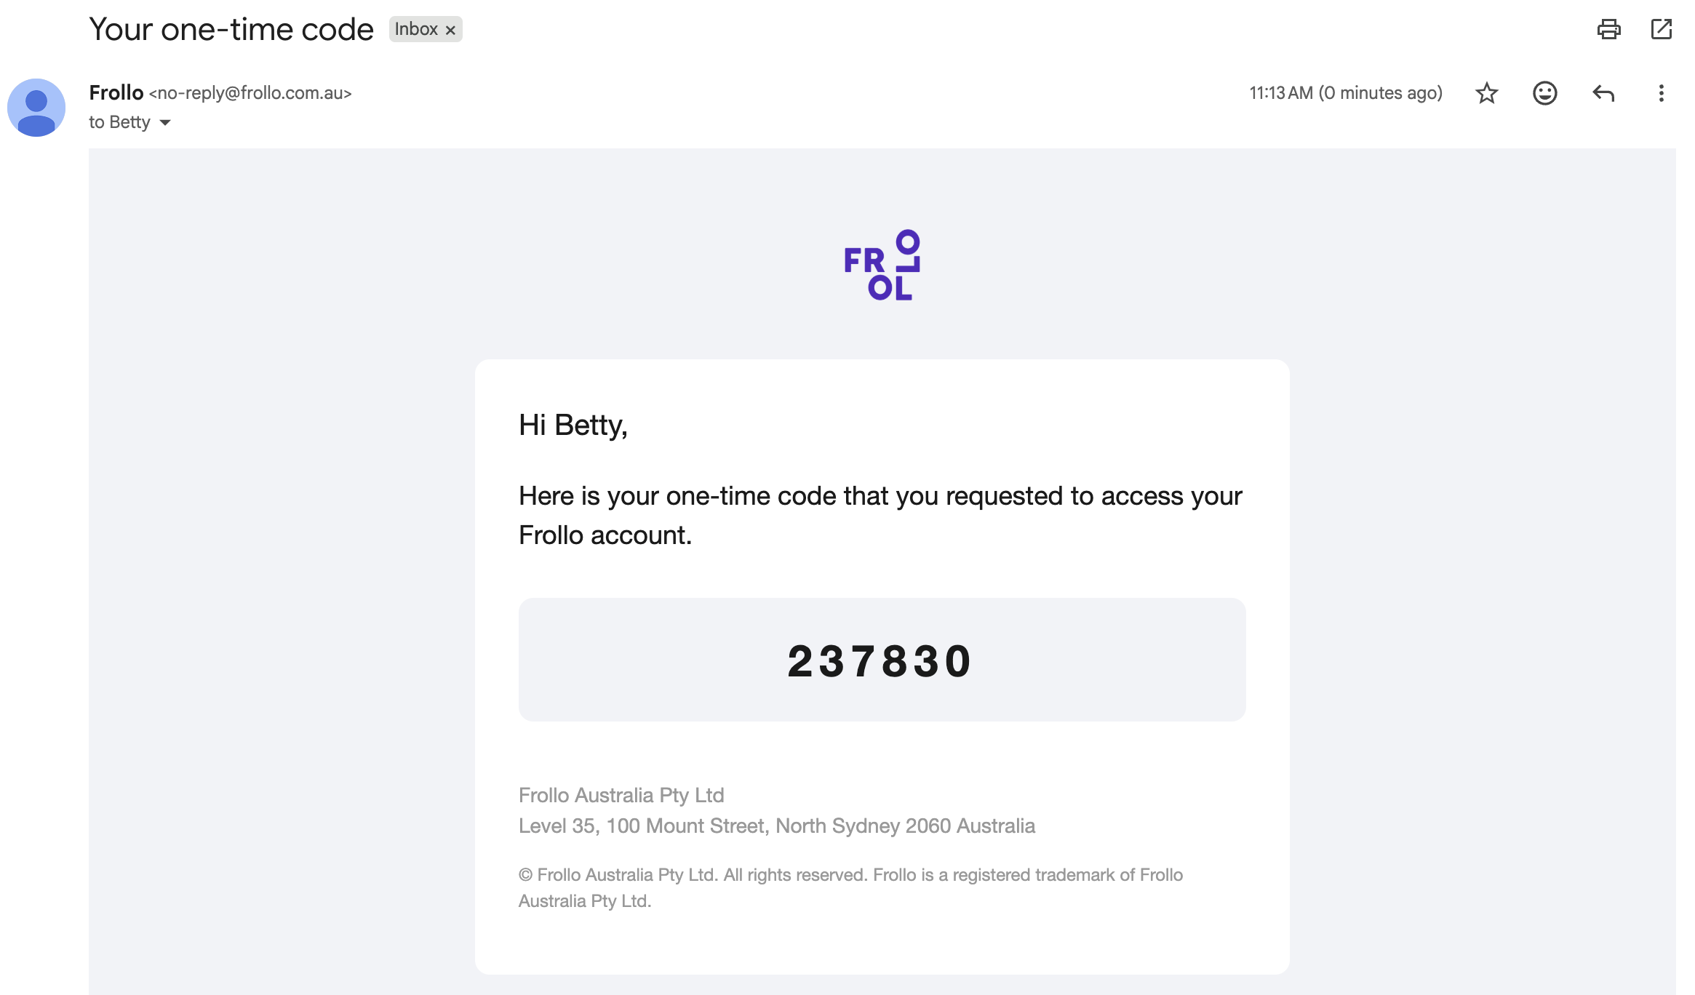Viewport: 1695px width, 995px height.
Task: Click the no-reply@frollo.com.au address
Action: click(250, 93)
